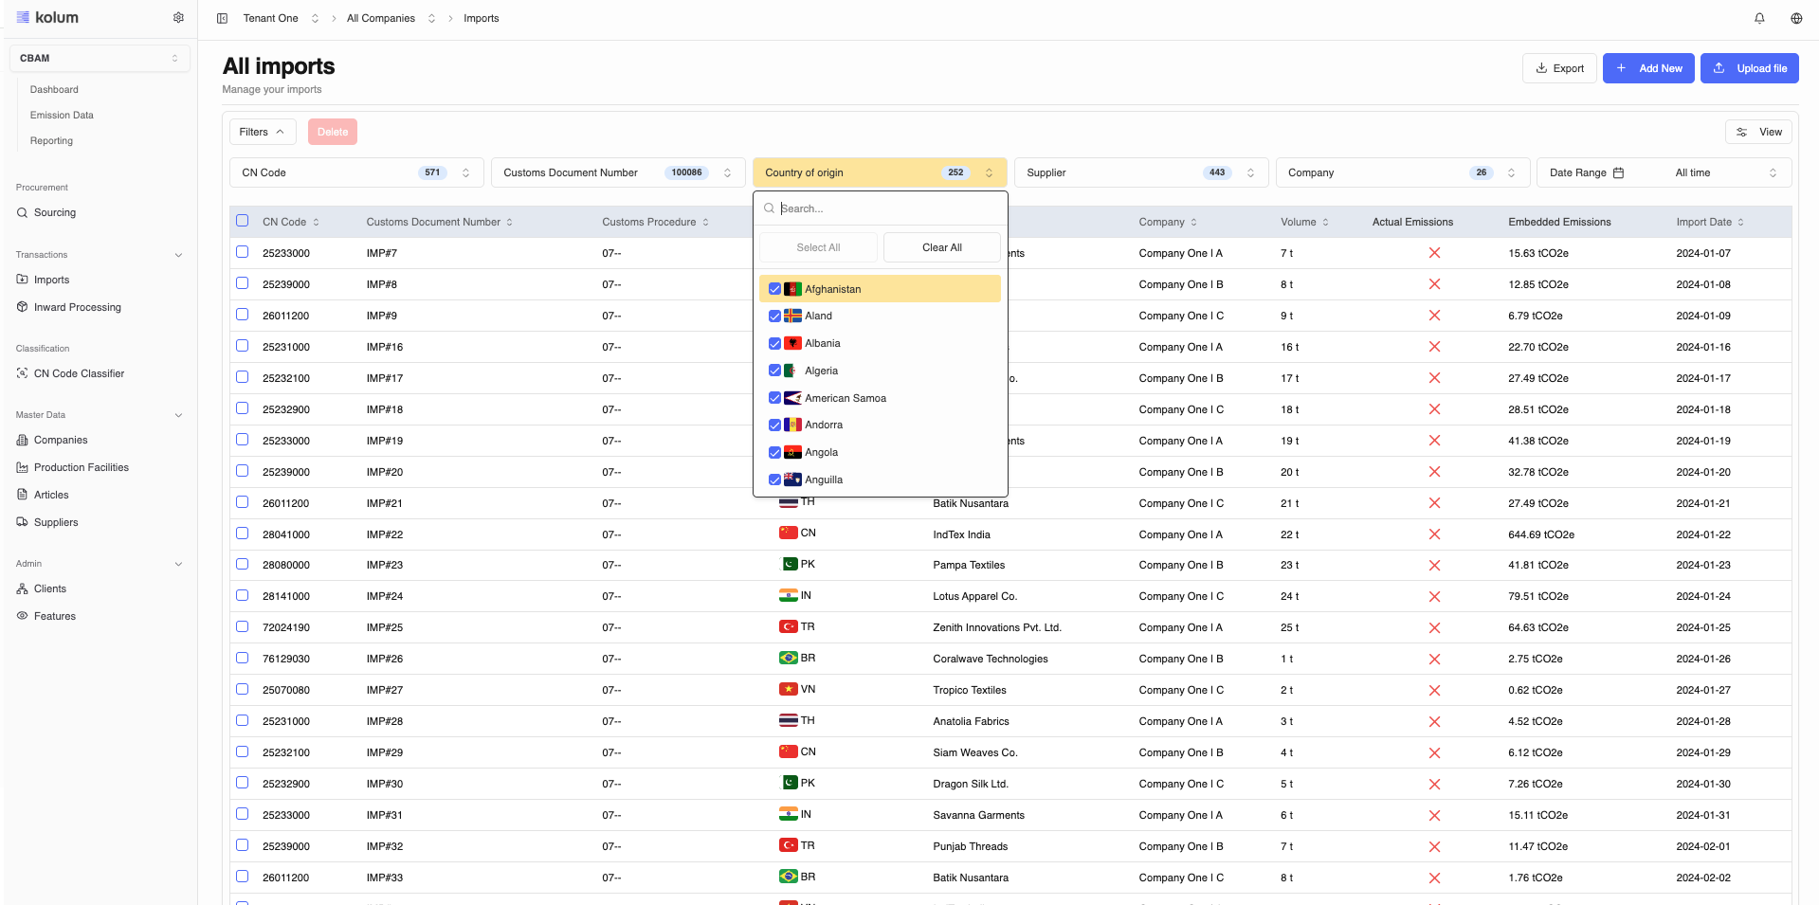Click the Clients icon in Admin
Viewport: 1819px width, 905px height.
point(22,588)
